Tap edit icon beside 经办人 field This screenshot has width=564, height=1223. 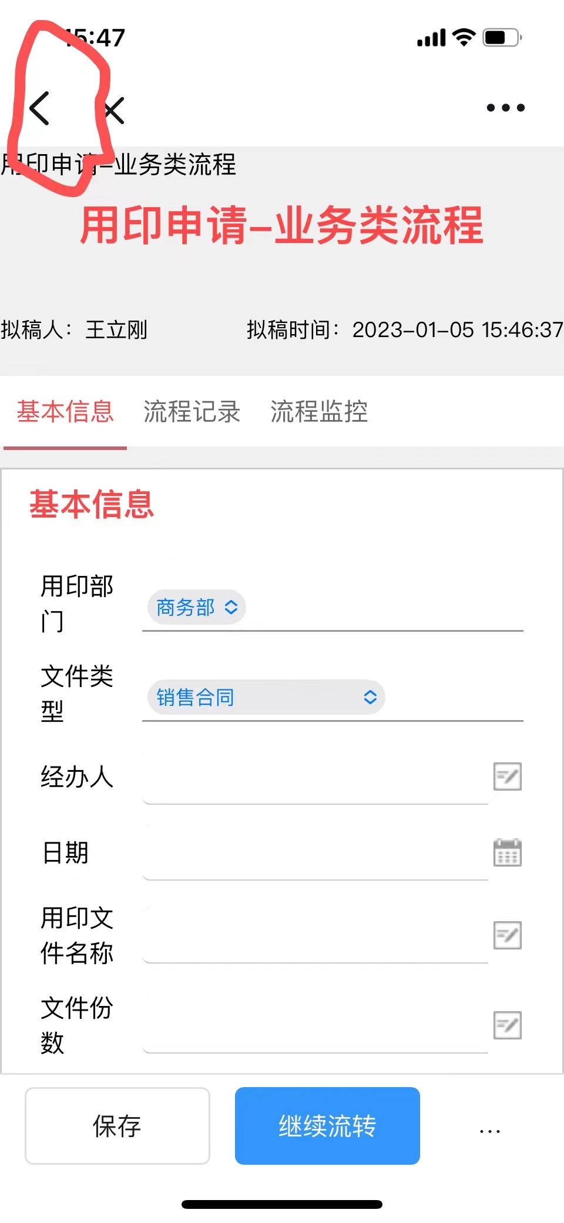click(507, 777)
